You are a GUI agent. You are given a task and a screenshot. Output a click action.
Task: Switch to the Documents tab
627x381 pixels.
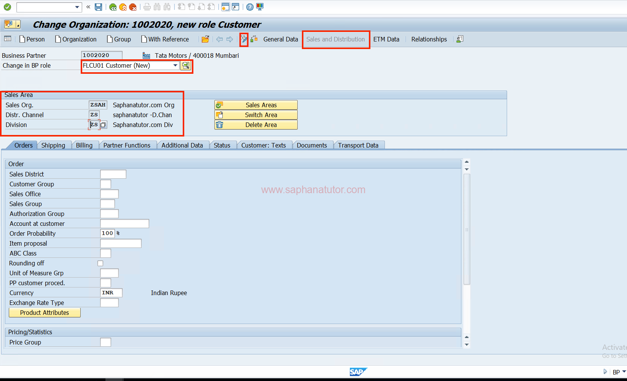(x=312, y=145)
